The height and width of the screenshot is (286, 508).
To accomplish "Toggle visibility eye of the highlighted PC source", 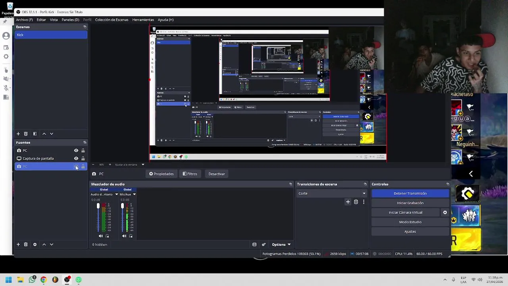I will tap(76, 166).
